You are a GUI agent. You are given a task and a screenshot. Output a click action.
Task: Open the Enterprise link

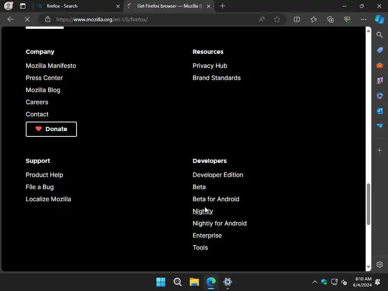coord(207,235)
